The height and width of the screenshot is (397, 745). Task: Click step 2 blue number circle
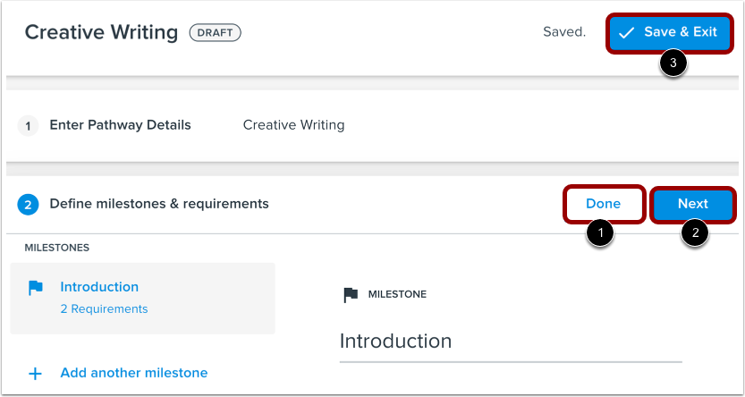pyautogui.click(x=28, y=205)
